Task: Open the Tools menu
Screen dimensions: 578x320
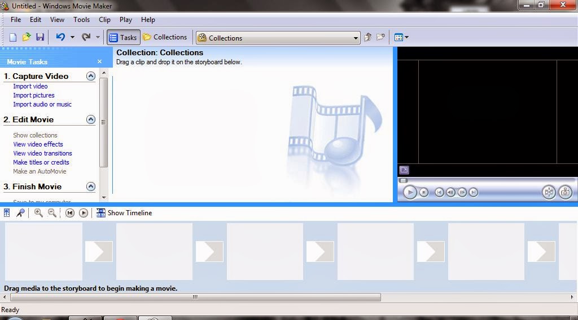Action: (x=81, y=20)
